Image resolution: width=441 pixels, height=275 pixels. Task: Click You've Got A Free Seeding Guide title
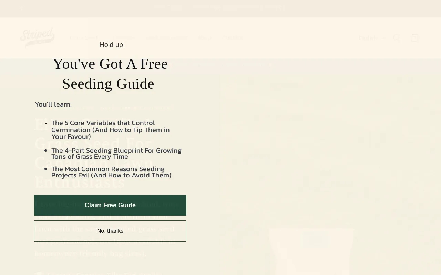tap(110, 74)
